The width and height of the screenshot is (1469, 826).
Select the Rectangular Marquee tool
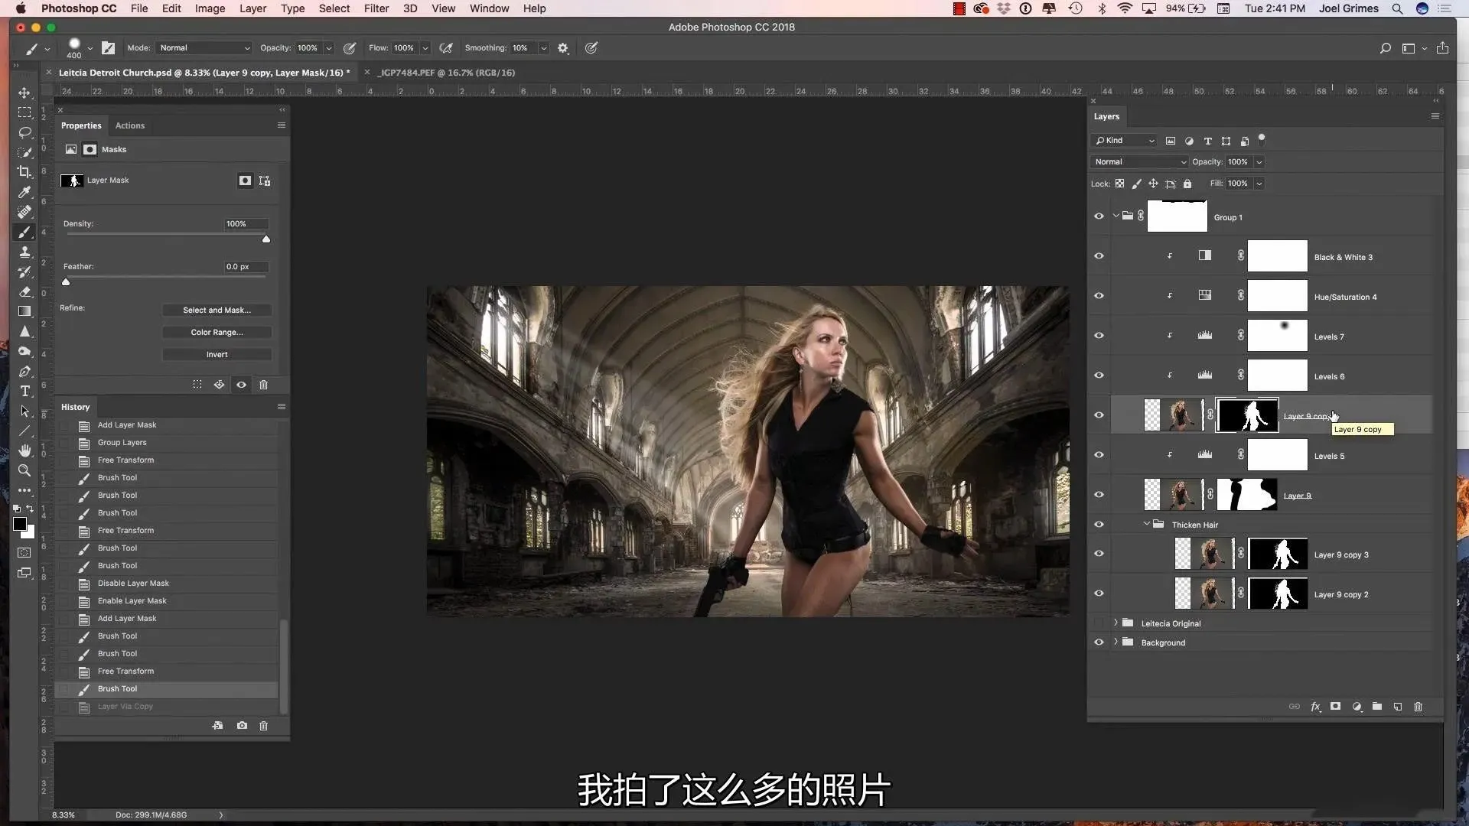coord(24,112)
